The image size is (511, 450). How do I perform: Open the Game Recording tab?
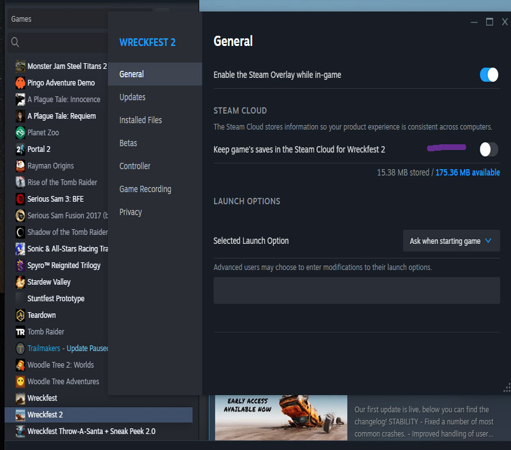tap(155, 189)
